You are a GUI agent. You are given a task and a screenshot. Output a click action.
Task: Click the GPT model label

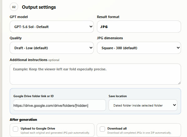18,17
